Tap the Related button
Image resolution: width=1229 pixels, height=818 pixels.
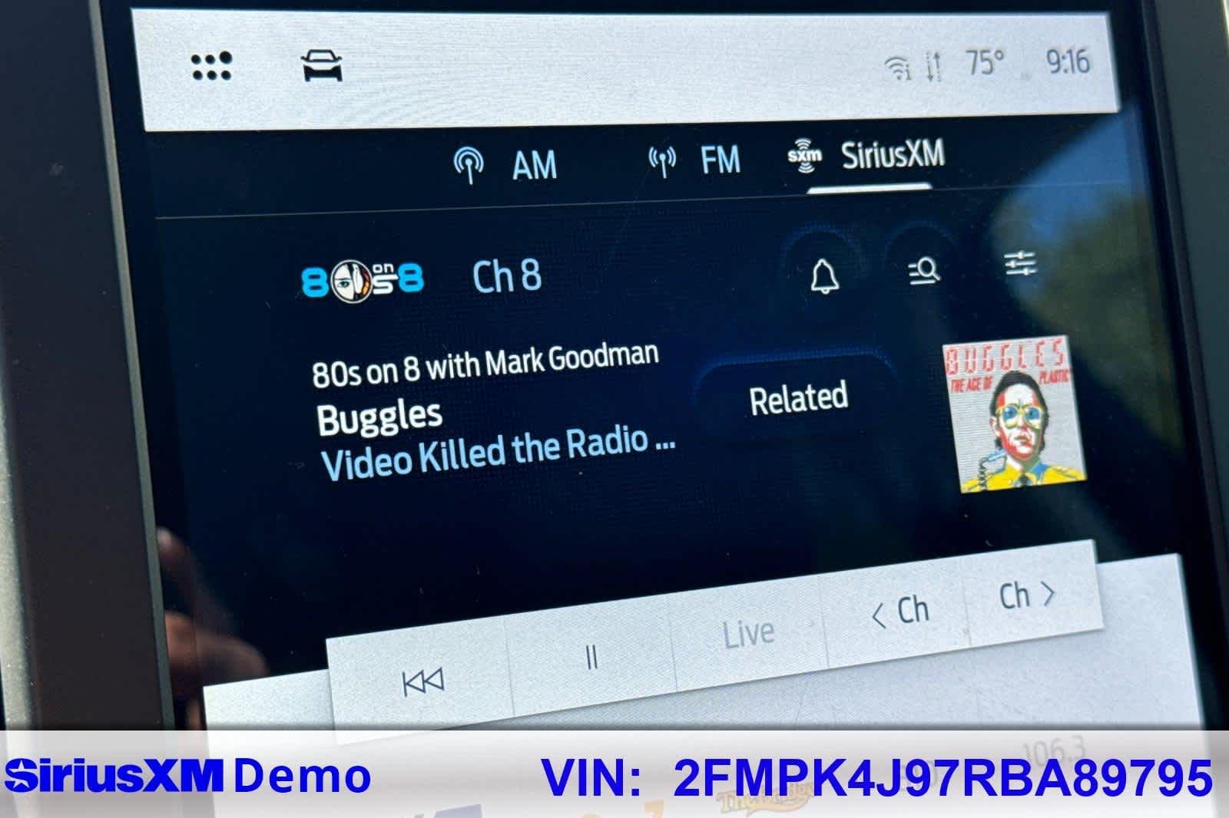[x=798, y=398]
